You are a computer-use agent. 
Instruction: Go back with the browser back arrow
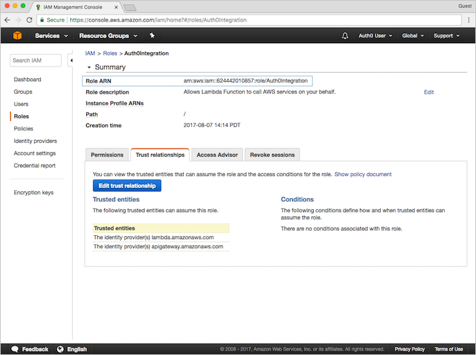(x=7, y=20)
